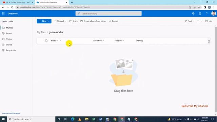Select My files in sidebar
Viewport: 217px width, 122px height.
tap(9, 28)
